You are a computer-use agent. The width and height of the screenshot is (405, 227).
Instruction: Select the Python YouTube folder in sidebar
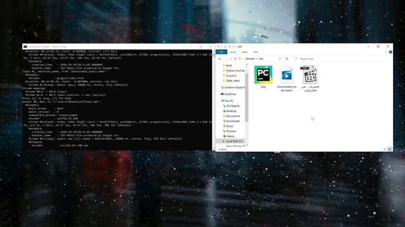tap(234, 71)
